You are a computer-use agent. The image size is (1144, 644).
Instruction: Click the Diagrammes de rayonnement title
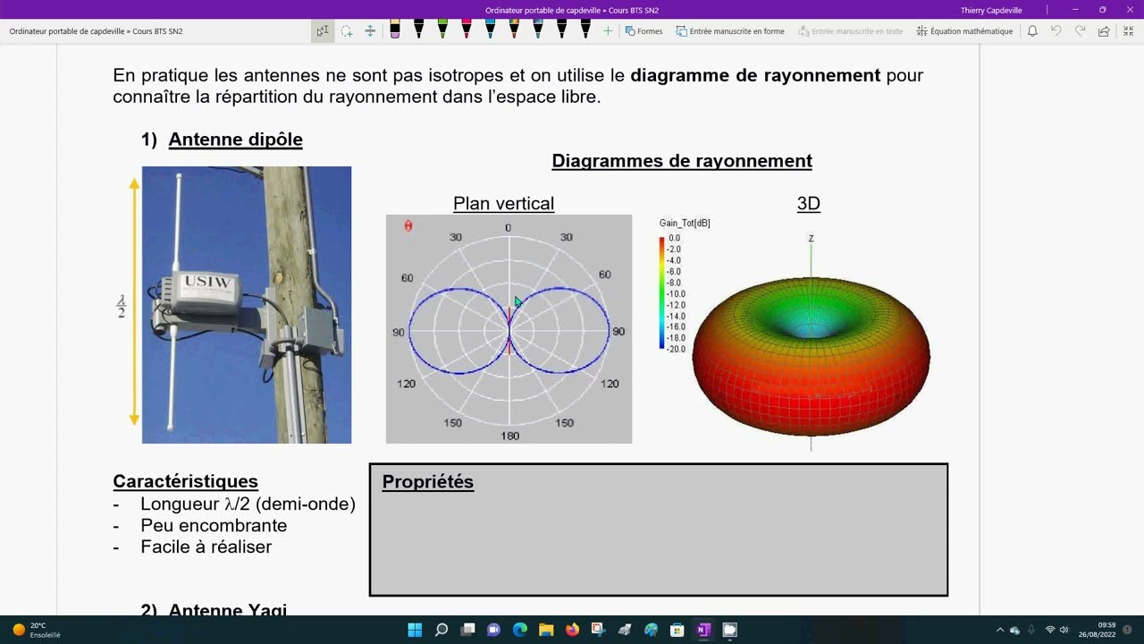point(682,161)
